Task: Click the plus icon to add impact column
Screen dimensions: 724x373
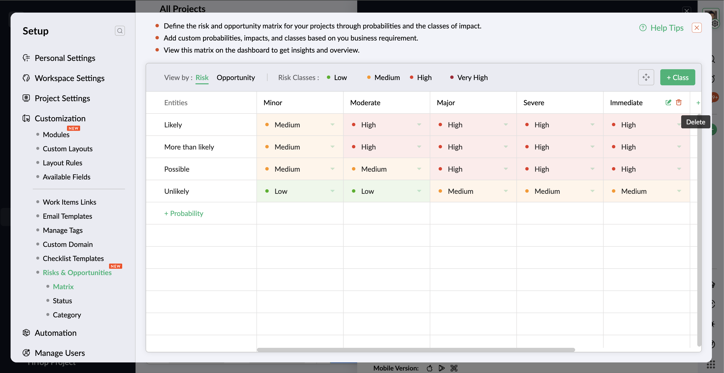Action: pos(698,103)
